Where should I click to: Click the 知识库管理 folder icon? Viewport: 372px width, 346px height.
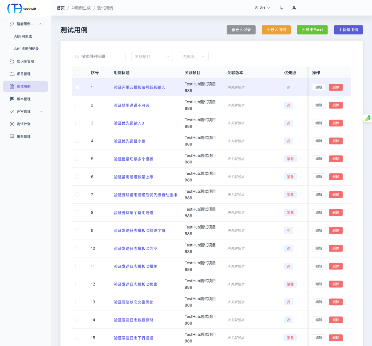(x=12, y=61)
